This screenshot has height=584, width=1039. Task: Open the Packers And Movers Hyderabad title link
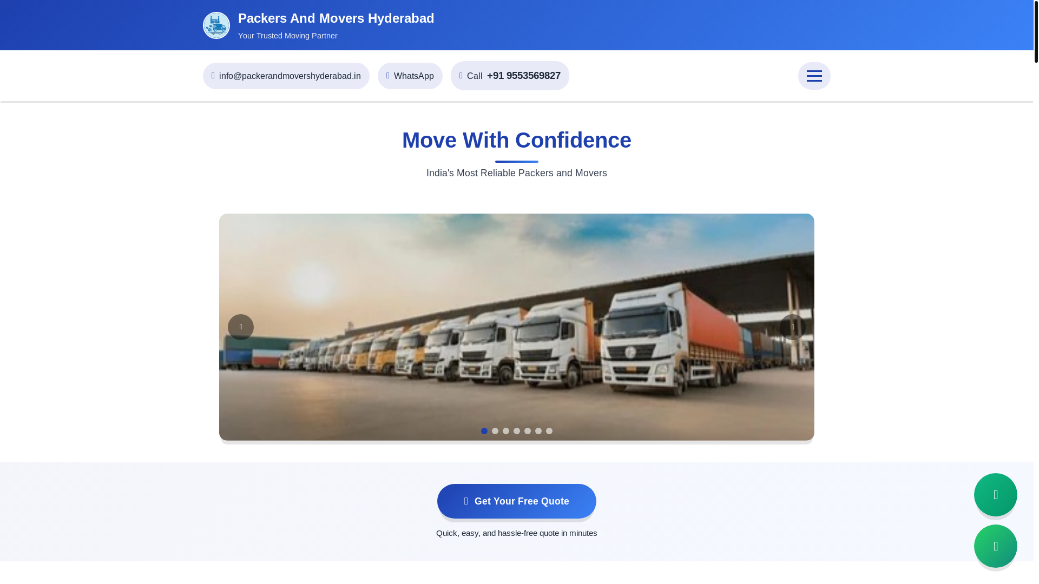coord(336,18)
